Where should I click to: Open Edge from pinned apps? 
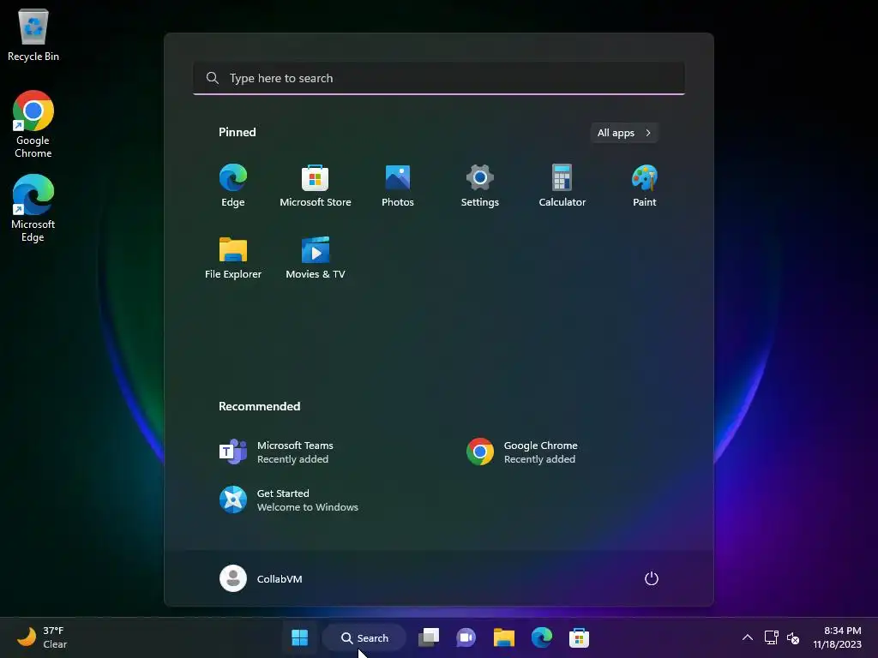[233, 186]
